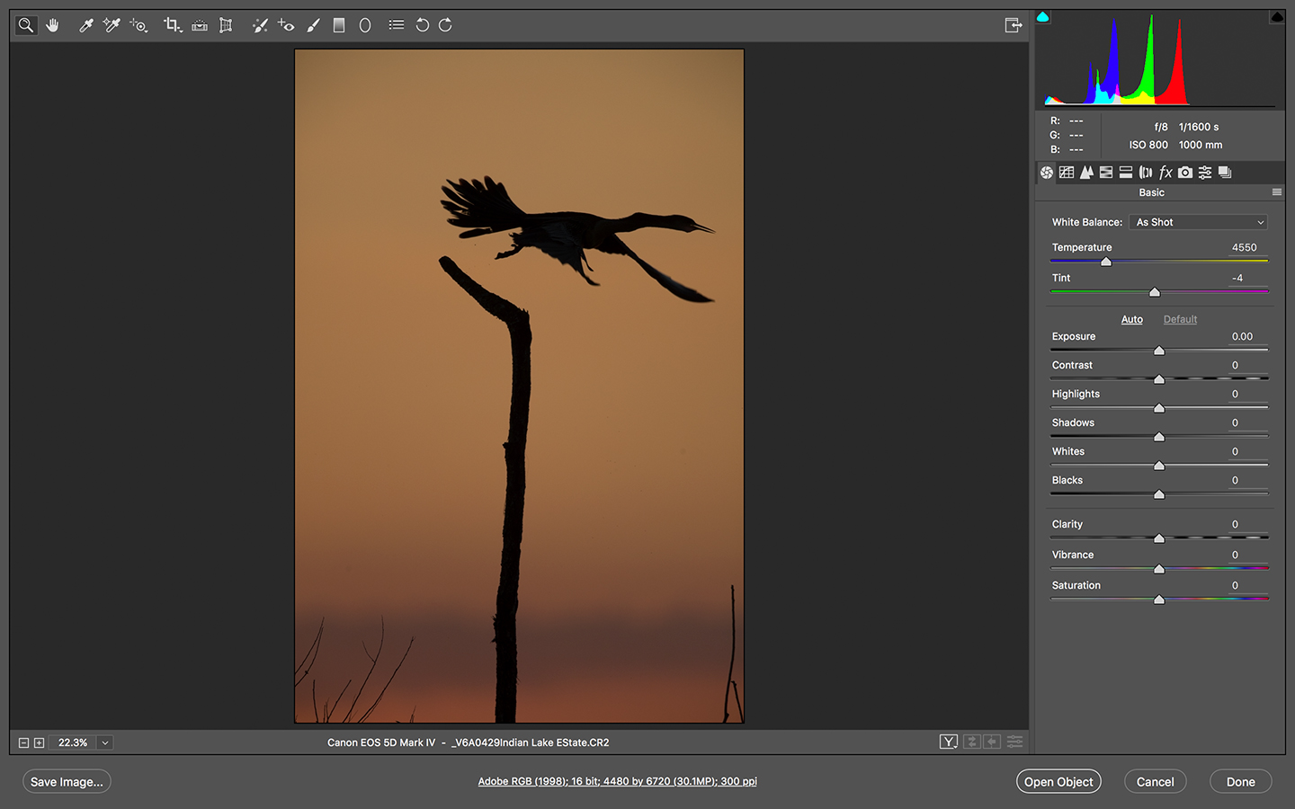Select the Hand tool
Screen dimensions: 1295x809
pyautogui.click(x=53, y=25)
